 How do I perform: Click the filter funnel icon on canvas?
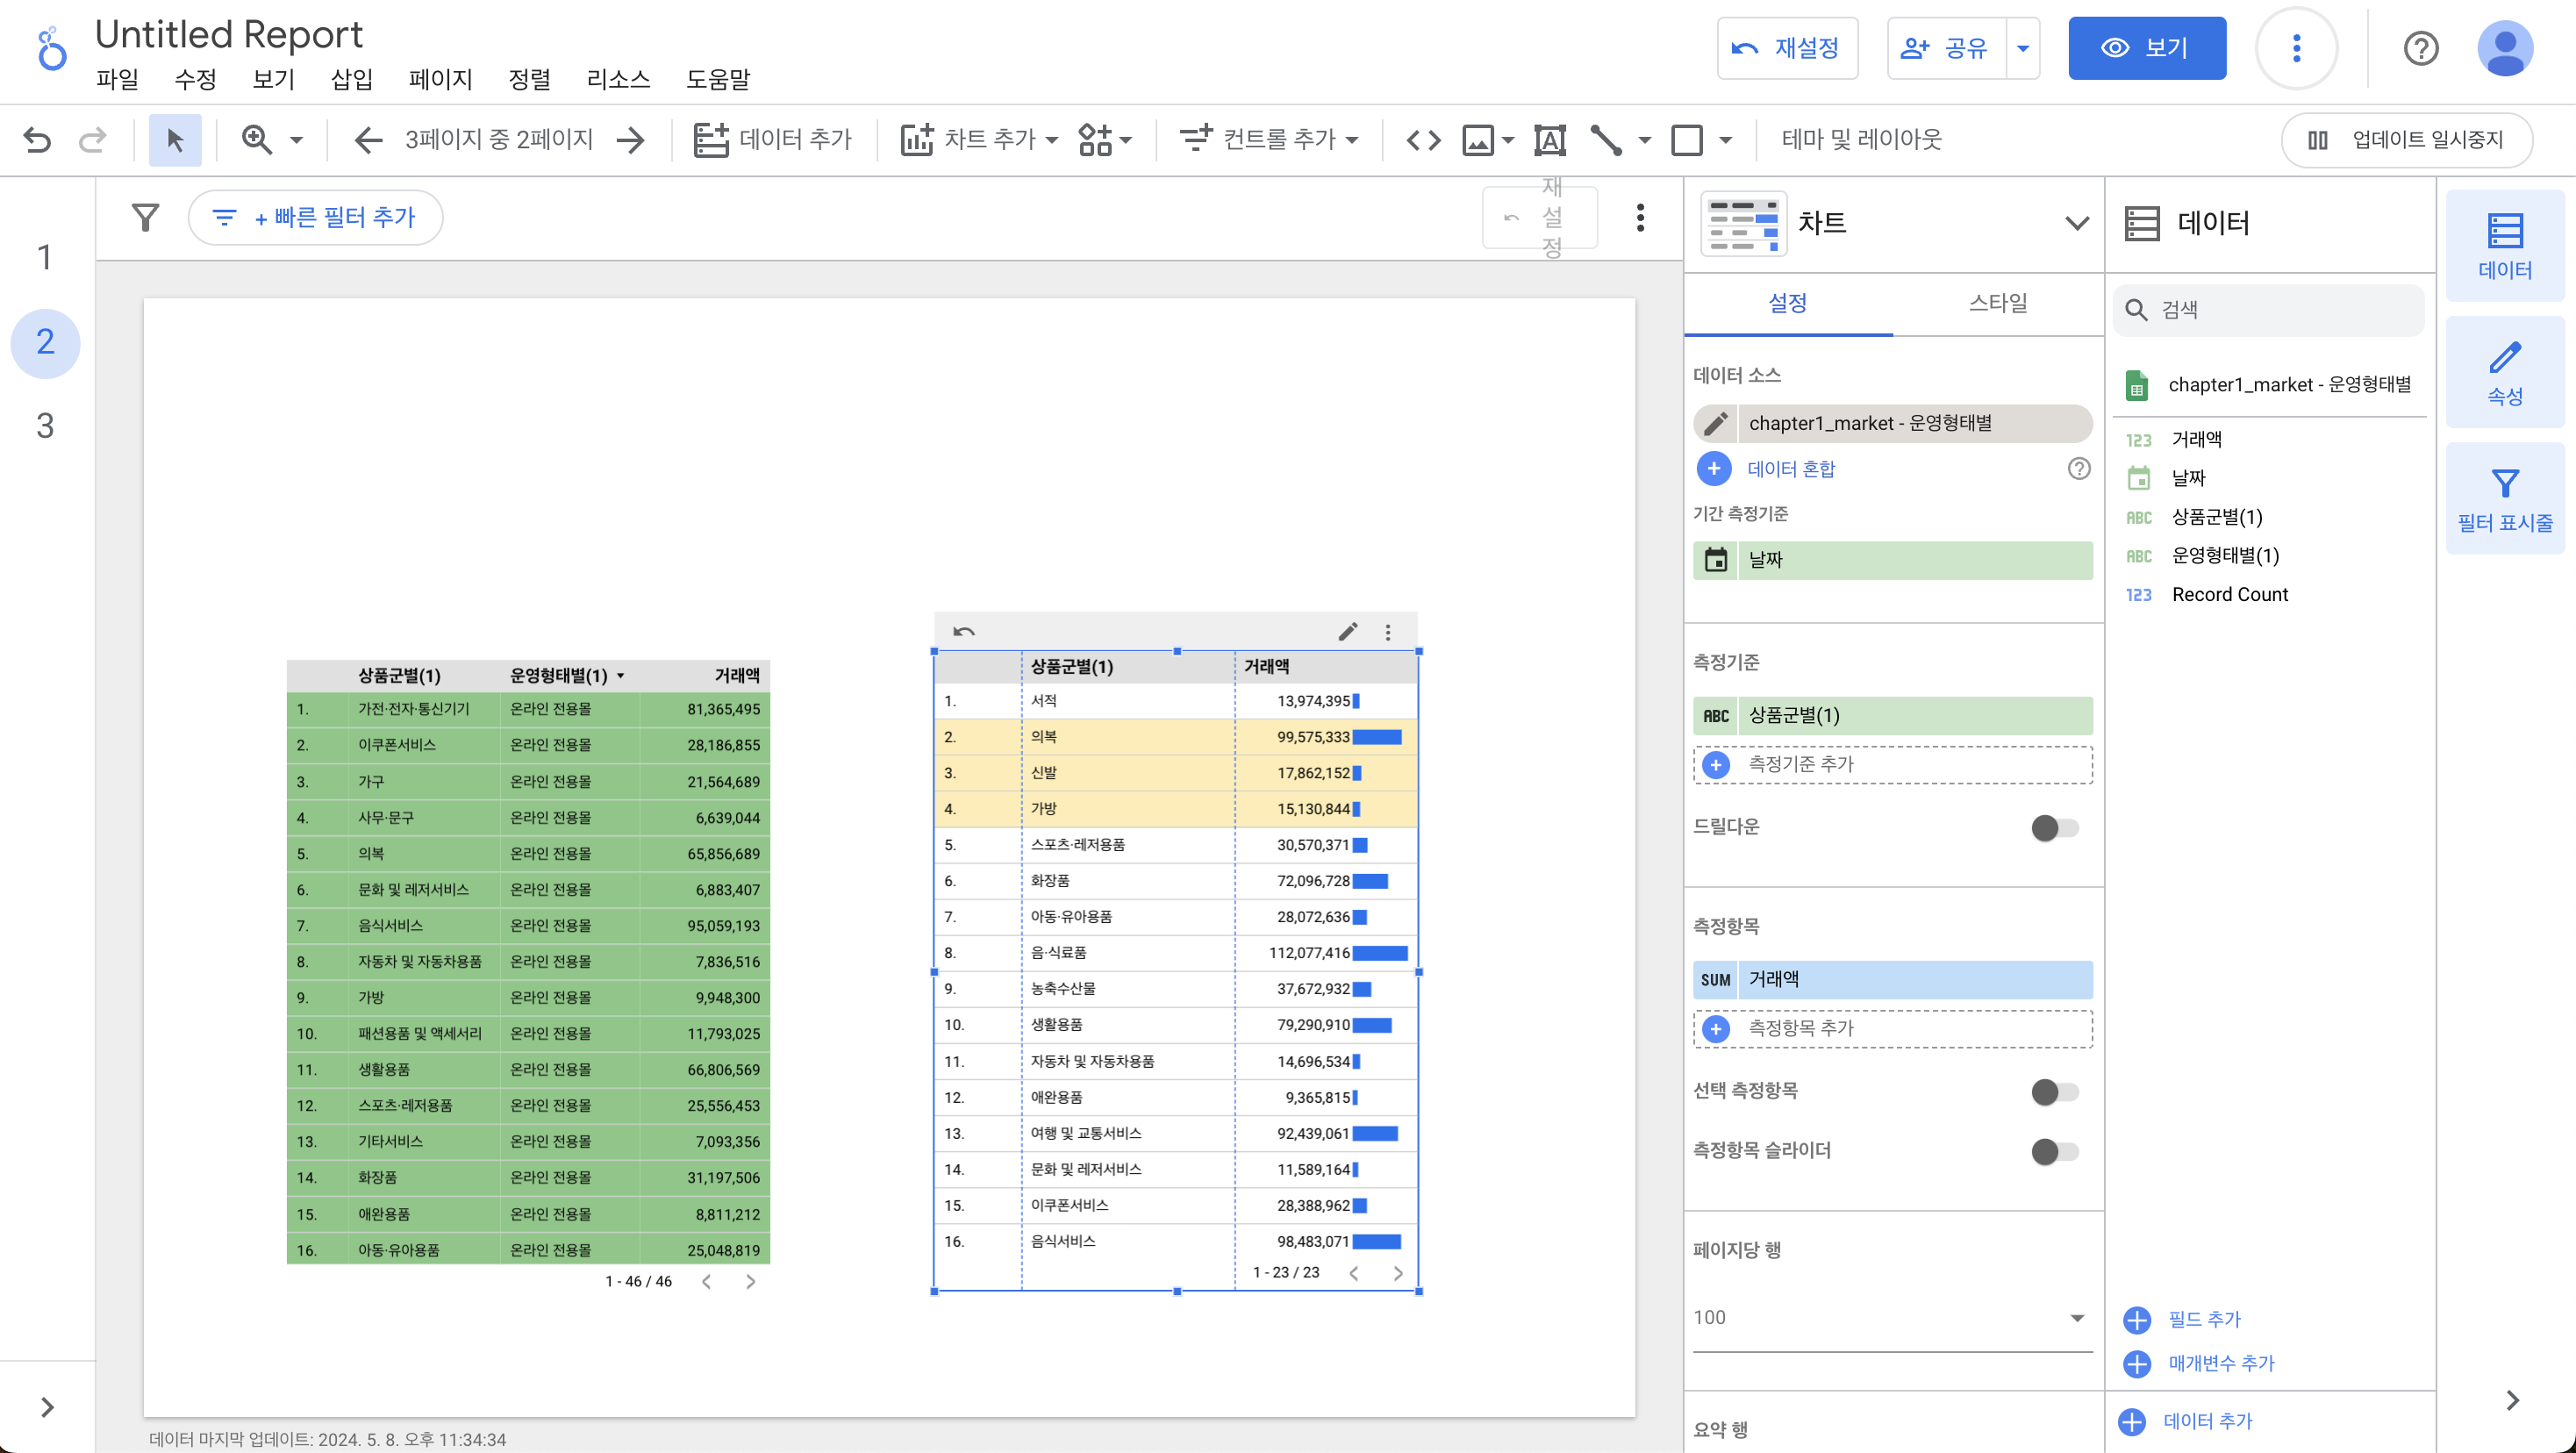(x=146, y=217)
